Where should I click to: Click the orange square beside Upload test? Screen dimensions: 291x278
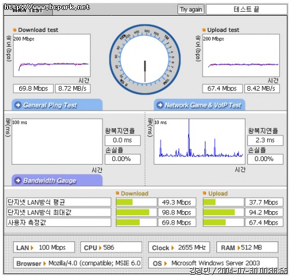point(204,30)
